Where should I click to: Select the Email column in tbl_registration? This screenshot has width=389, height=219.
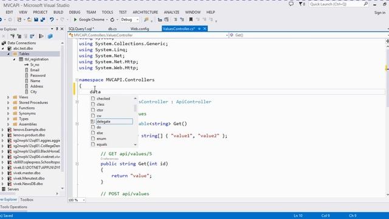pyautogui.click(x=35, y=70)
